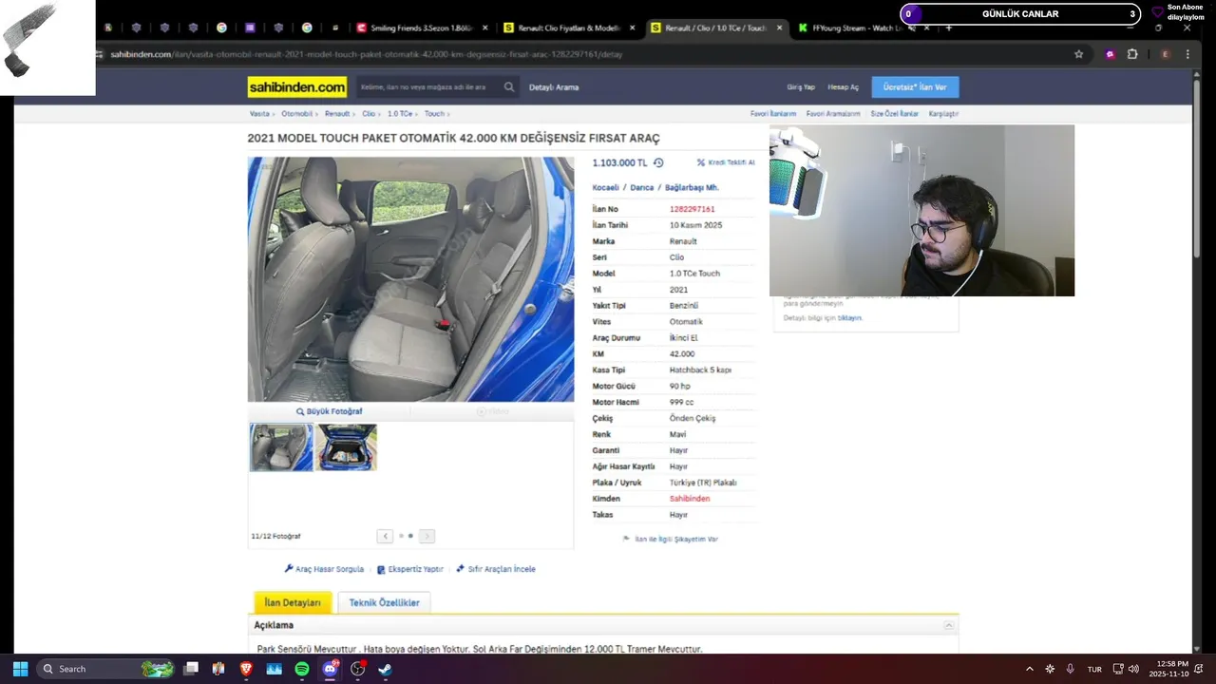Image resolution: width=1216 pixels, height=684 pixels.
Task: Open Brave browser from the taskbar
Action: tap(246, 669)
